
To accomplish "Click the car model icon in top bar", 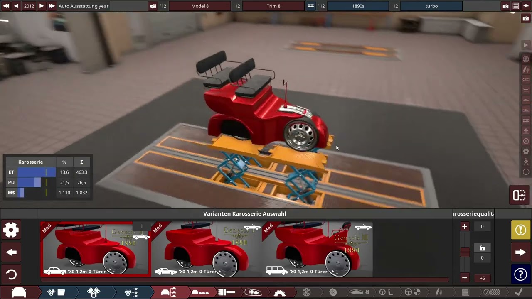I will 153,6.
